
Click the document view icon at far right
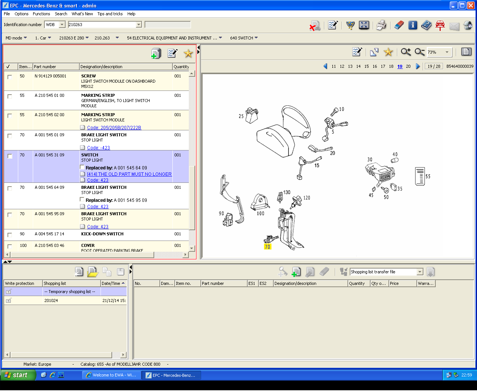tap(466, 52)
